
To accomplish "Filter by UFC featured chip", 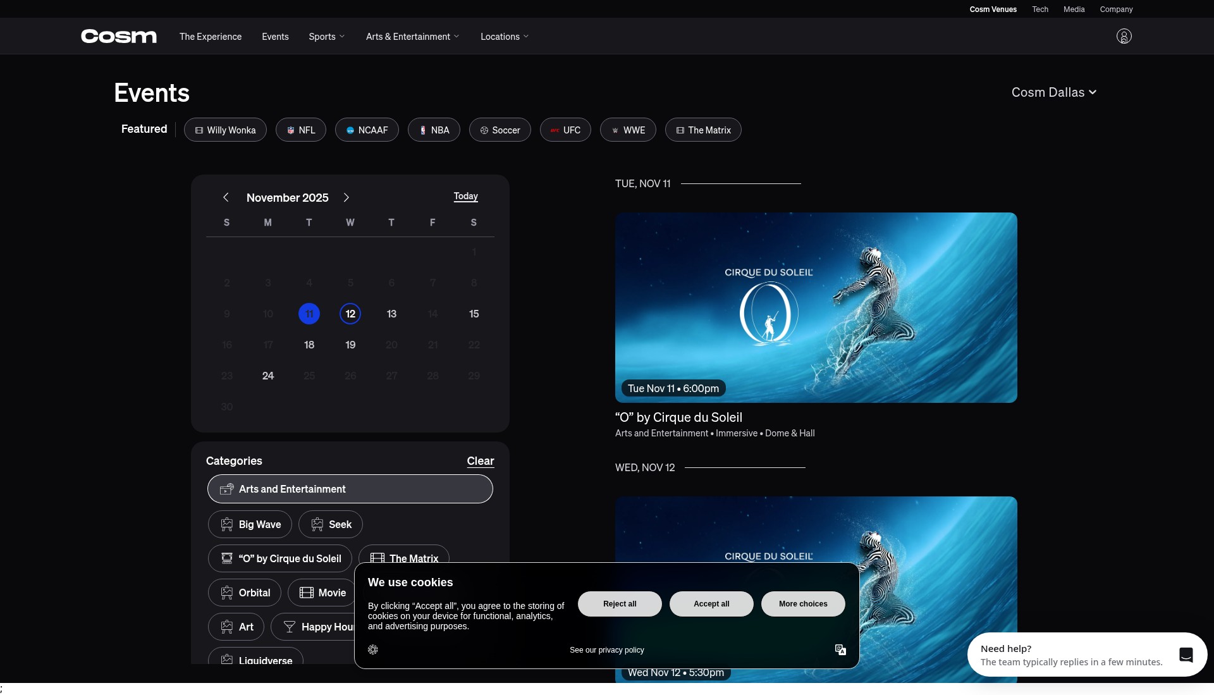I will click(x=565, y=130).
